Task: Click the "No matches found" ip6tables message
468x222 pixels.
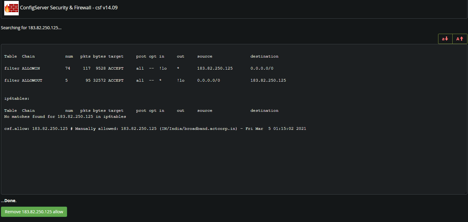Action: tap(65, 117)
